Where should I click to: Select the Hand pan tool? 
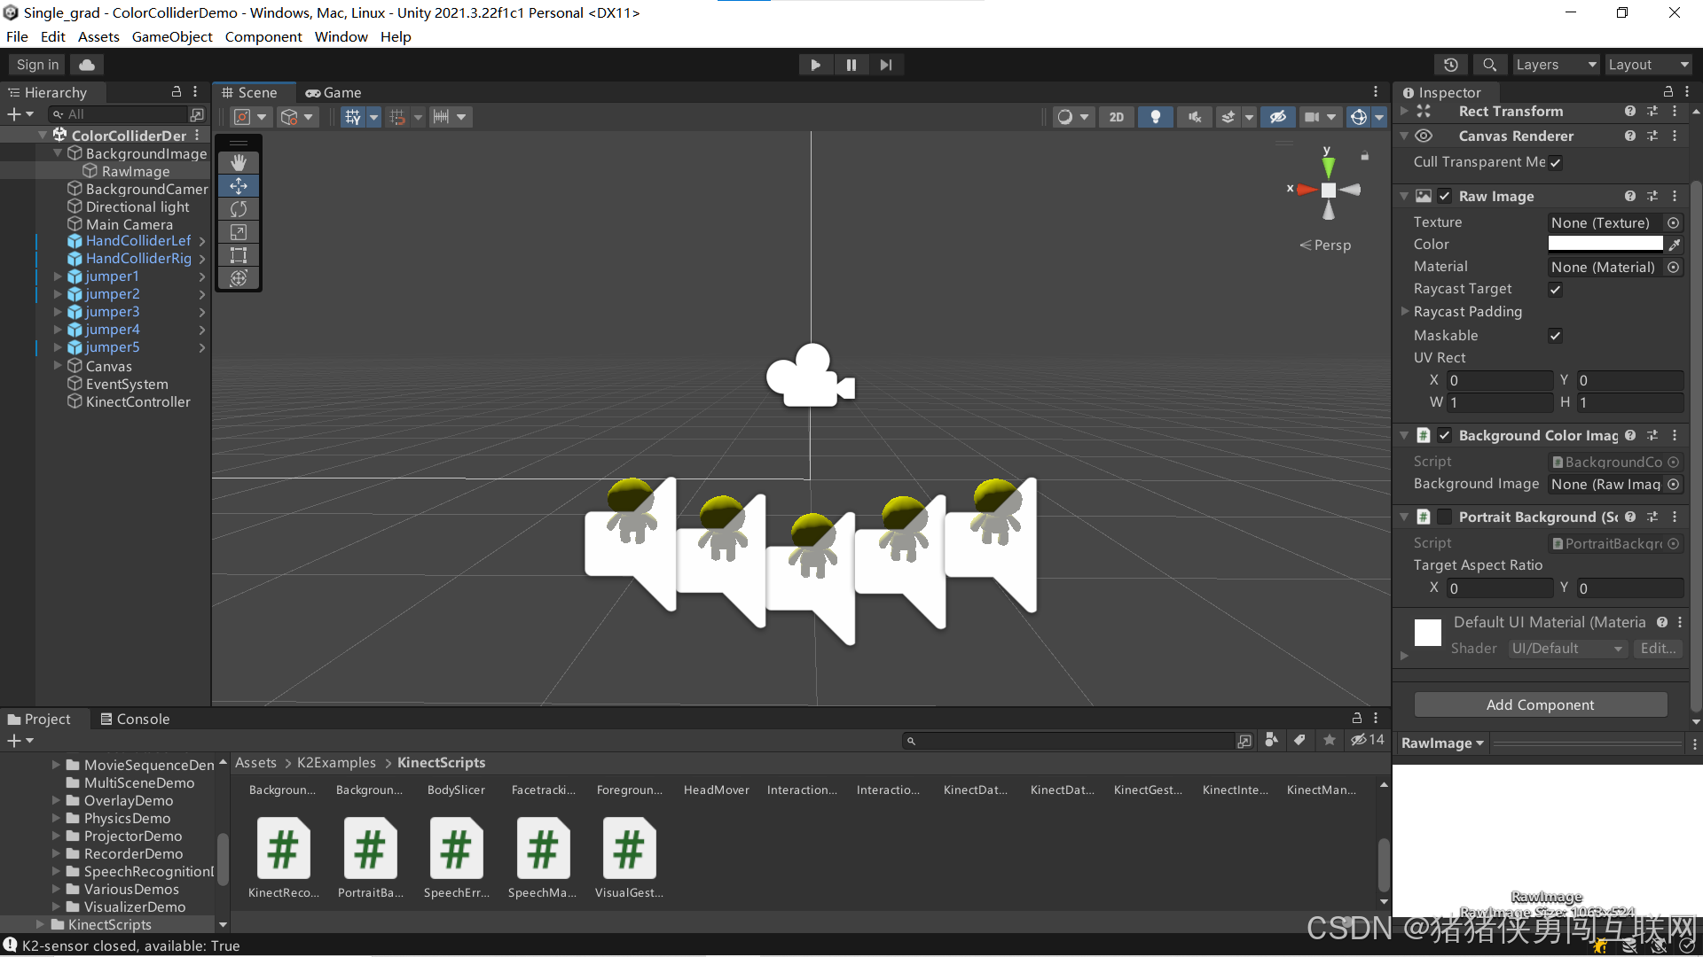[238, 162]
